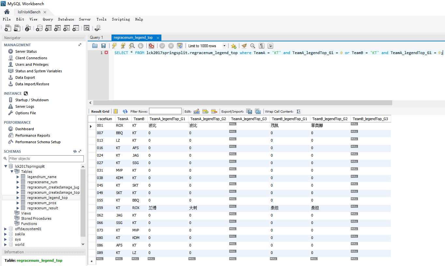Search table data toolbar icon
Screen dimensions: 445x266
tap(87, 28)
